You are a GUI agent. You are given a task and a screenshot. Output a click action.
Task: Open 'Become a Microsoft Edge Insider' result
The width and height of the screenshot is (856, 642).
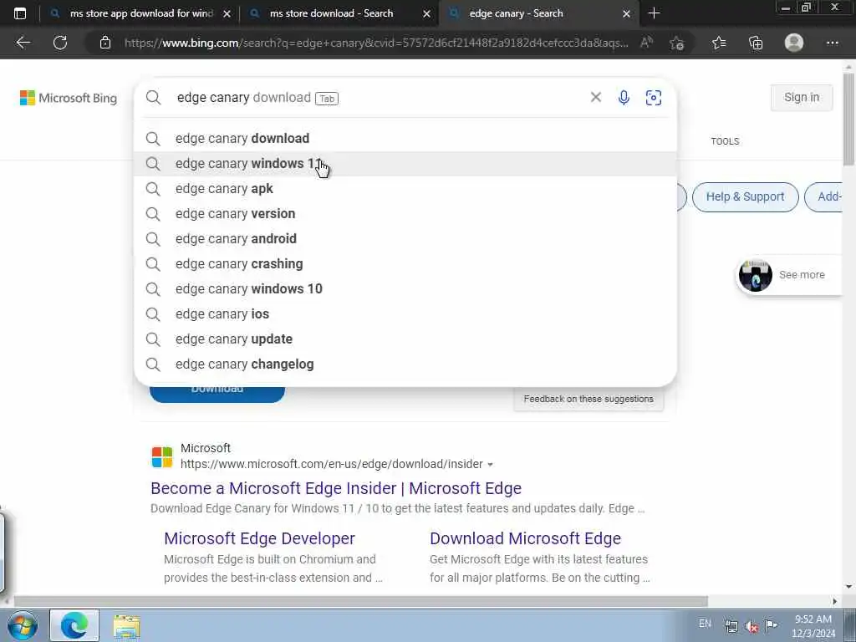(336, 488)
